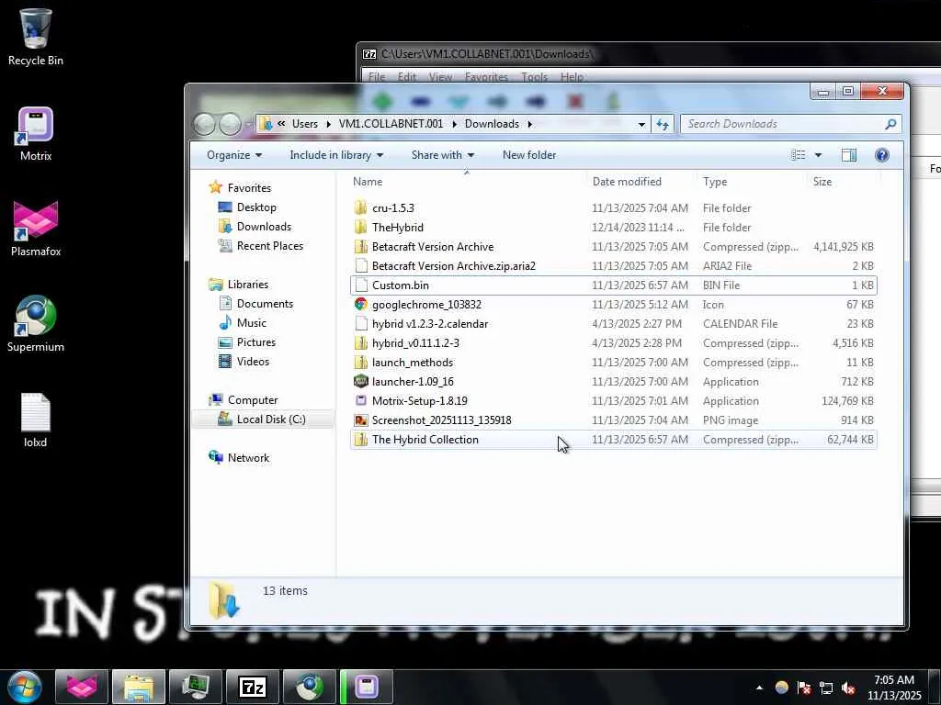This screenshot has height=705, width=941.
Task: Sort by the Type column header
Action: pos(752,182)
